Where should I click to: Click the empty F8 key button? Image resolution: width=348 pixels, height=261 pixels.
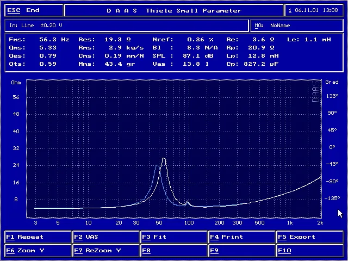[x=174, y=251]
